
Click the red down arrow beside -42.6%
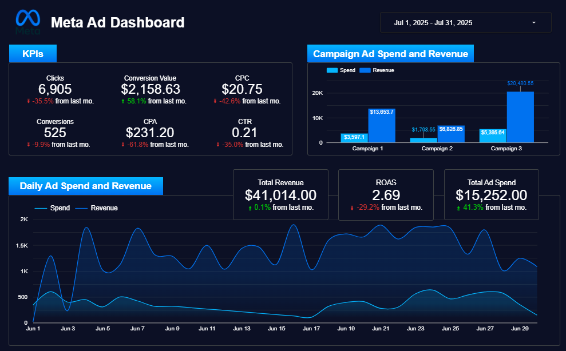(x=215, y=101)
